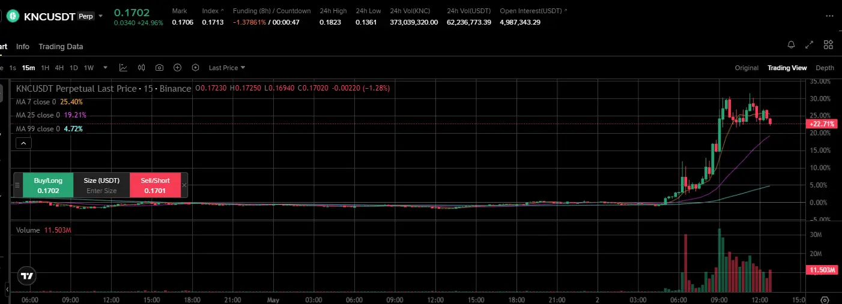Switch to Trading View chart

(x=787, y=68)
